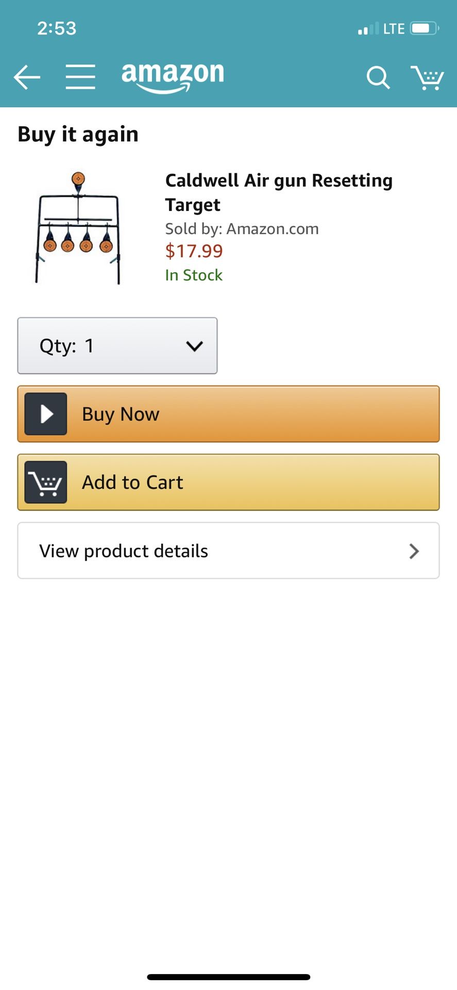Open Caldwell Air gun Resetting Target title
457x990 pixels.
(279, 192)
